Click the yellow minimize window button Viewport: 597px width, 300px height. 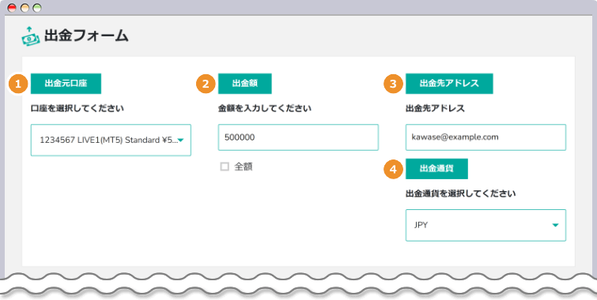(25, 8)
